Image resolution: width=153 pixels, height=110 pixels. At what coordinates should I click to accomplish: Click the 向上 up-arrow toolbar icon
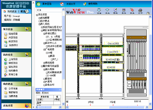tap(107, 10)
